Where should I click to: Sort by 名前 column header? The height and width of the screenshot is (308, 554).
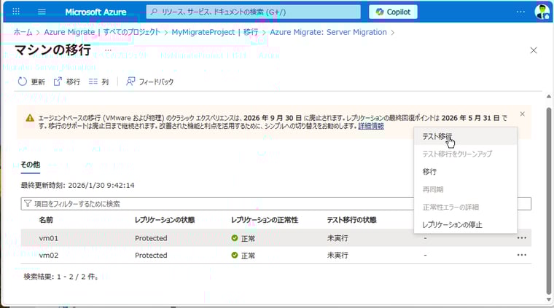pos(46,220)
